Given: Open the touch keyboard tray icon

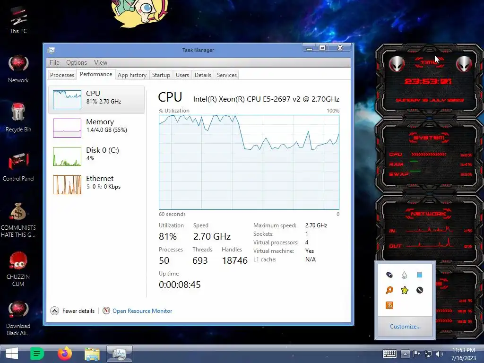Looking at the screenshot, I should pos(389,354).
